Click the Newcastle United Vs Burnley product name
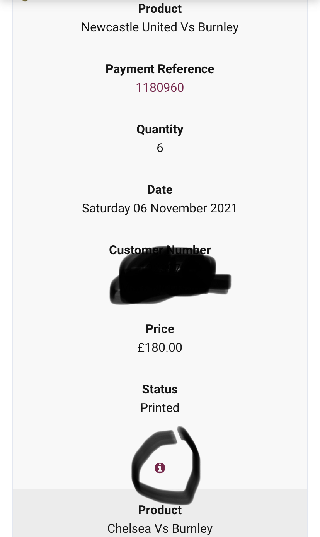 (x=160, y=27)
